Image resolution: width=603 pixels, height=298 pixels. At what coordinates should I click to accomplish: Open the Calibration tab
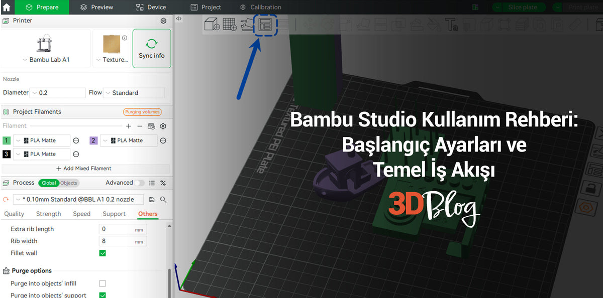[x=260, y=7]
